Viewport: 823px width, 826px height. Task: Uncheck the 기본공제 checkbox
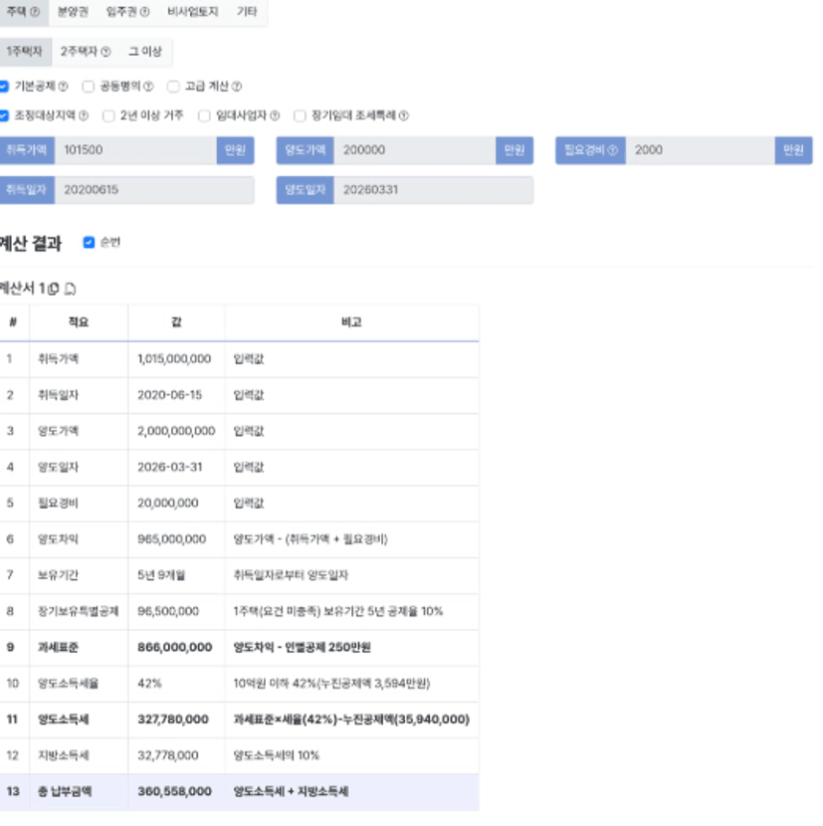click(x=5, y=87)
